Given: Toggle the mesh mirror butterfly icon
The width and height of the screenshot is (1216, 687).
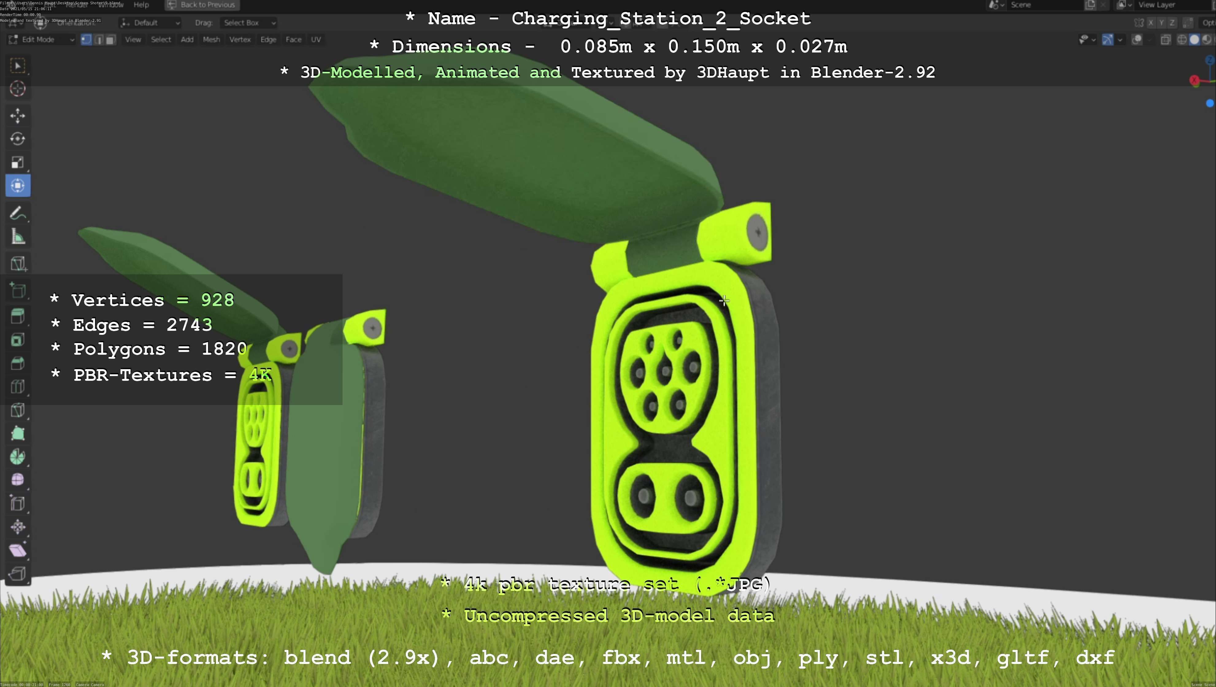Looking at the screenshot, I should [1139, 23].
